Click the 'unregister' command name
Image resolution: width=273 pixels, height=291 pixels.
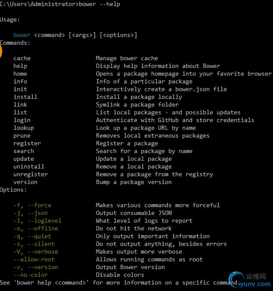[x=31, y=174]
